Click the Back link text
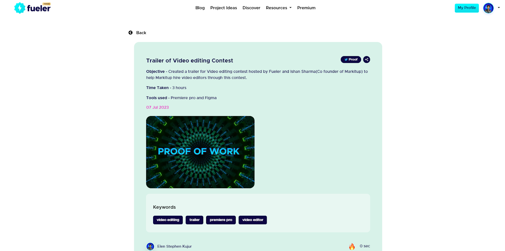Image resolution: width=505 pixels, height=251 pixels. 141,33
